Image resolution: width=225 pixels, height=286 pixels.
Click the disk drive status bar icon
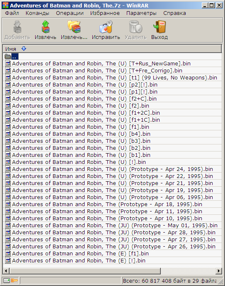(x=7, y=280)
